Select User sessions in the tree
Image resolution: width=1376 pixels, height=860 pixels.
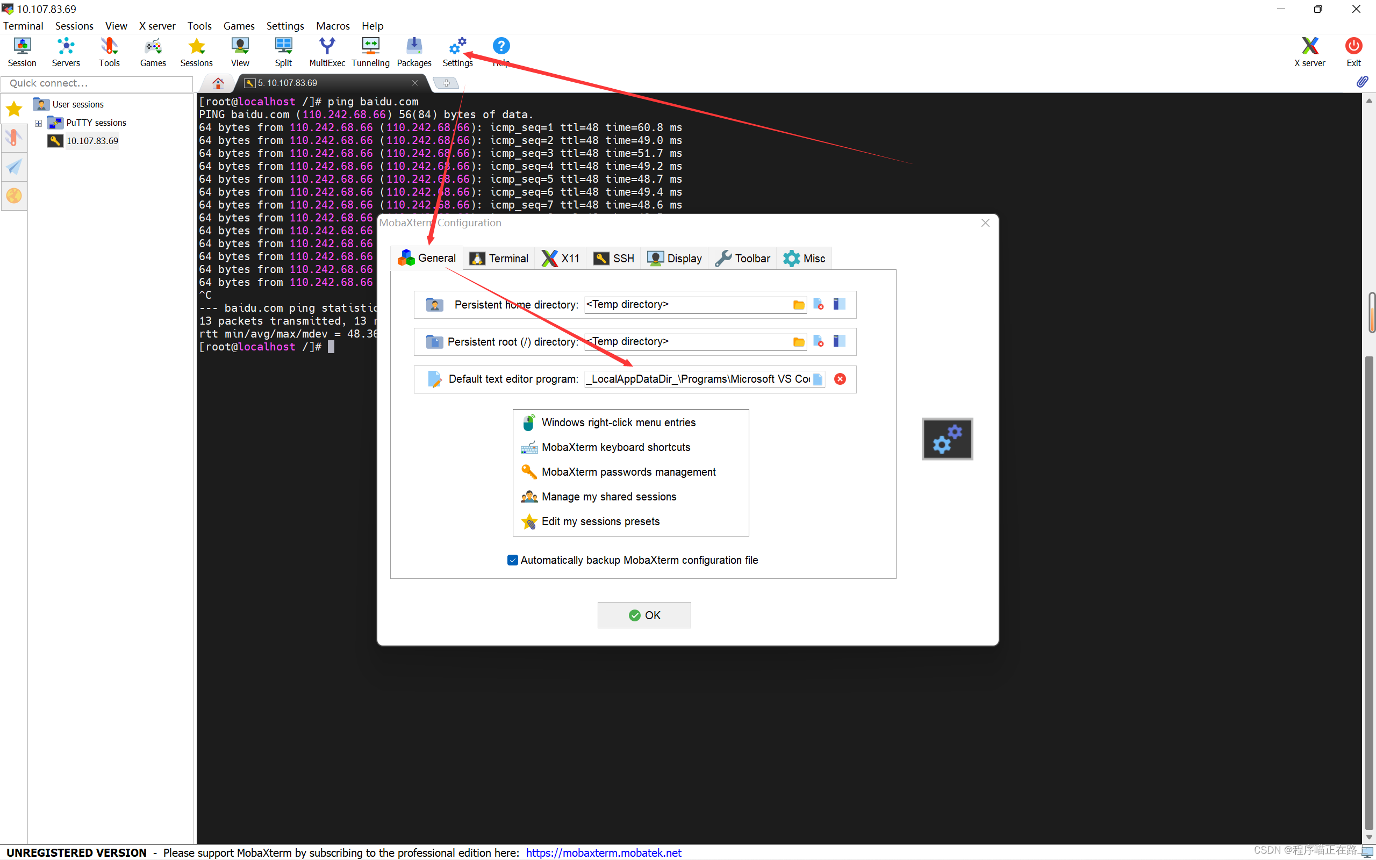tap(78, 105)
